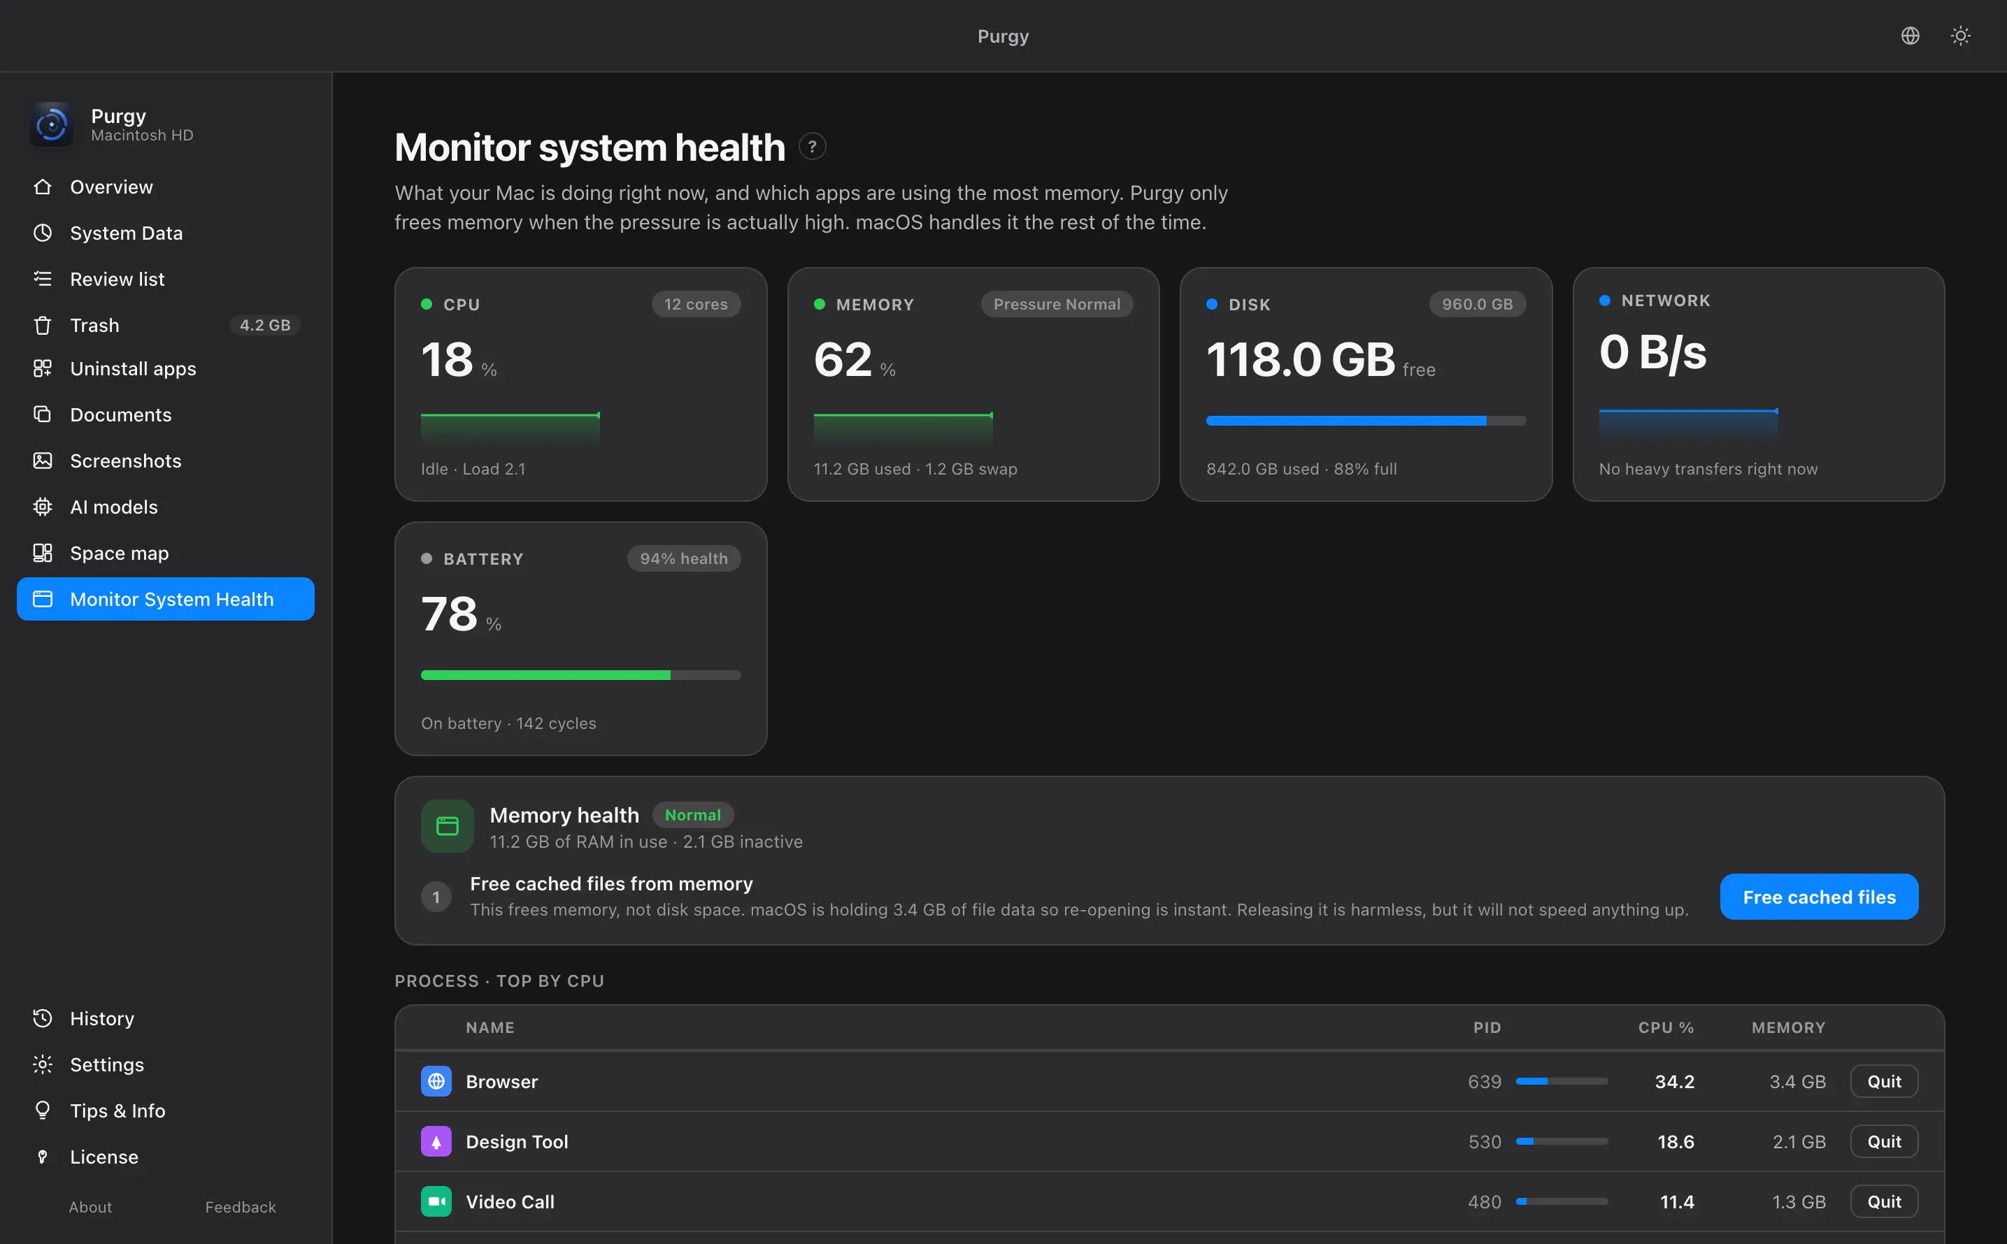
Task: Click the "94% health" battery badge
Action: point(684,558)
